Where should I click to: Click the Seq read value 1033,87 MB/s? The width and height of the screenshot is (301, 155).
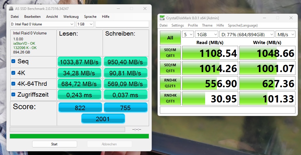click(x=79, y=62)
